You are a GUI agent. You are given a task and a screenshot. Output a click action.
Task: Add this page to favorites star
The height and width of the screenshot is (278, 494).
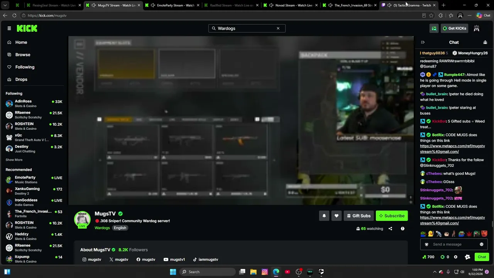[x=431, y=15]
